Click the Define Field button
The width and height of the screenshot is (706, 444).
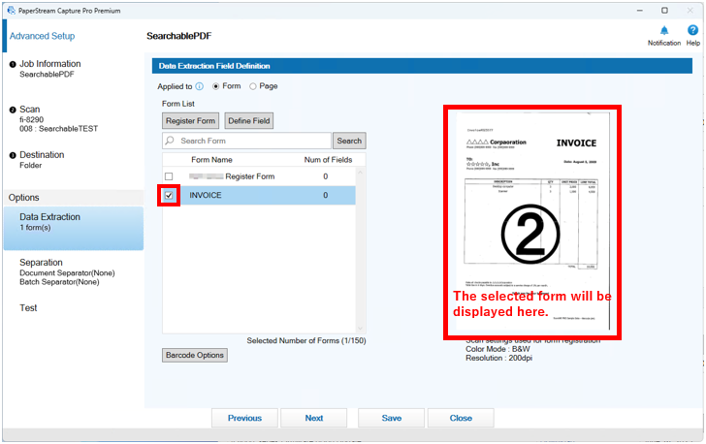249,120
